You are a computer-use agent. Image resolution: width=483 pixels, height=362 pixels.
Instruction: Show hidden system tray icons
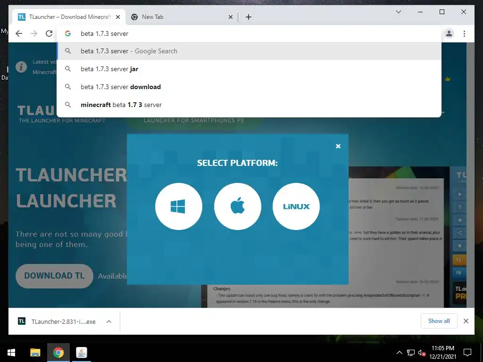pos(399,353)
